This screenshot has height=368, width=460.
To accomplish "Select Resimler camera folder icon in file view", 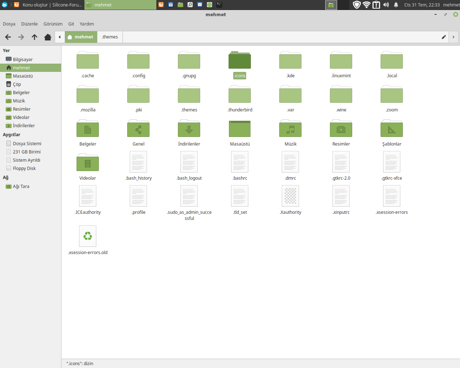I will pos(341,128).
